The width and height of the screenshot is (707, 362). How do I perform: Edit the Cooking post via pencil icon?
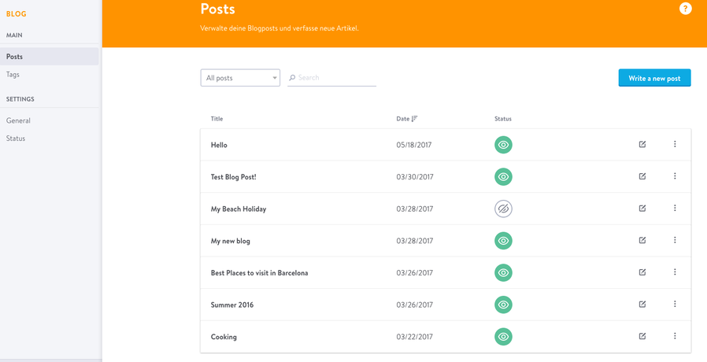click(x=642, y=336)
